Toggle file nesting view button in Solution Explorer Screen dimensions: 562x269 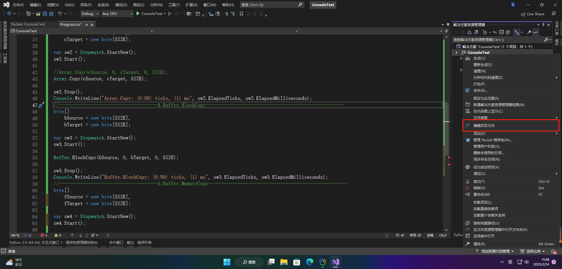pyautogui.click(x=517, y=32)
